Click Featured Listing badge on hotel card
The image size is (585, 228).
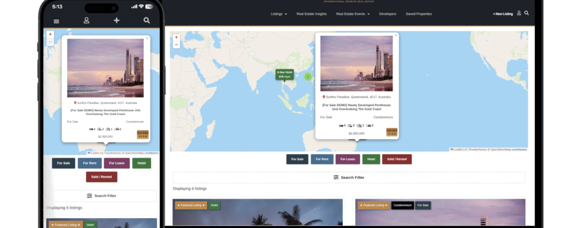(x=191, y=205)
